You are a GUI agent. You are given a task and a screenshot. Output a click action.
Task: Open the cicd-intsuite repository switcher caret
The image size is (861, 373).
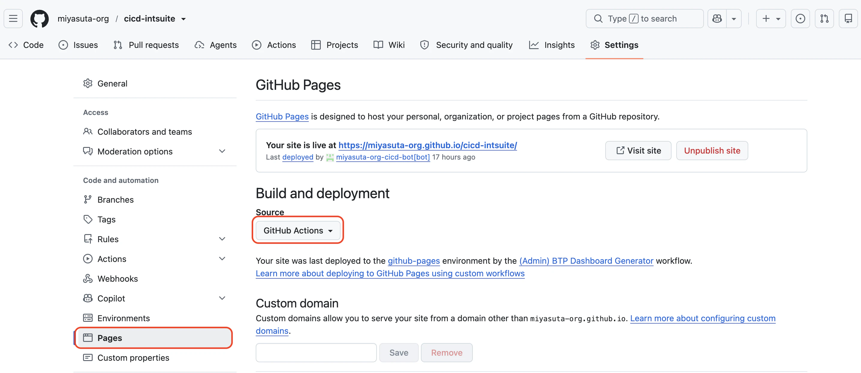click(x=183, y=19)
